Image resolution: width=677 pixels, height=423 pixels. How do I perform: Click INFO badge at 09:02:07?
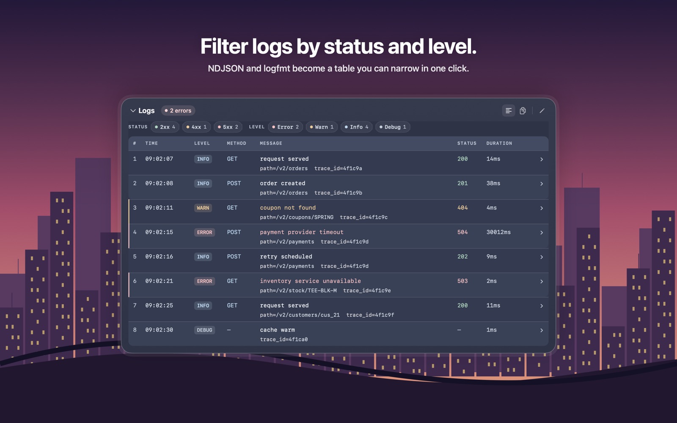pyautogui.click(x=203, y=159)
